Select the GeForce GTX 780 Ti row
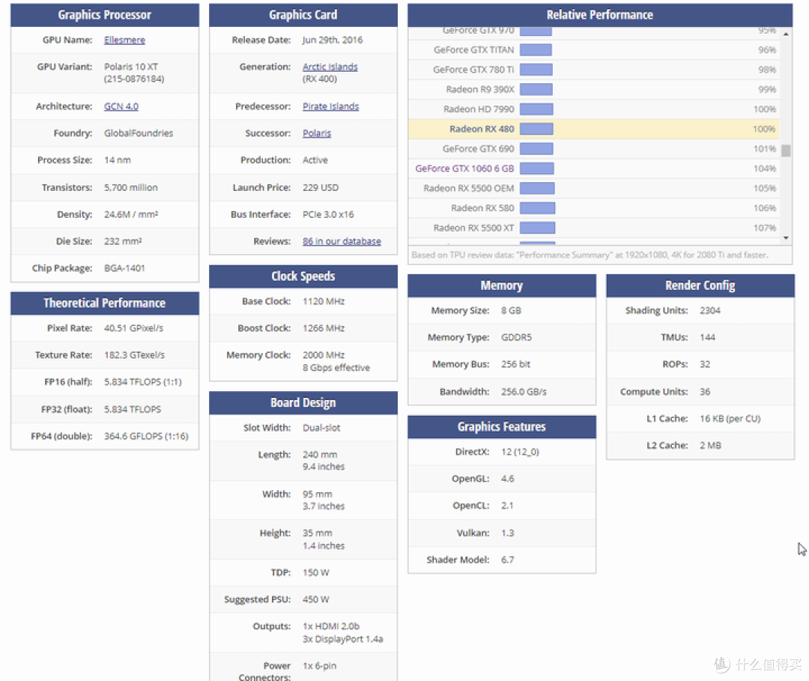 pyautogui.click(x=594, y=70)
